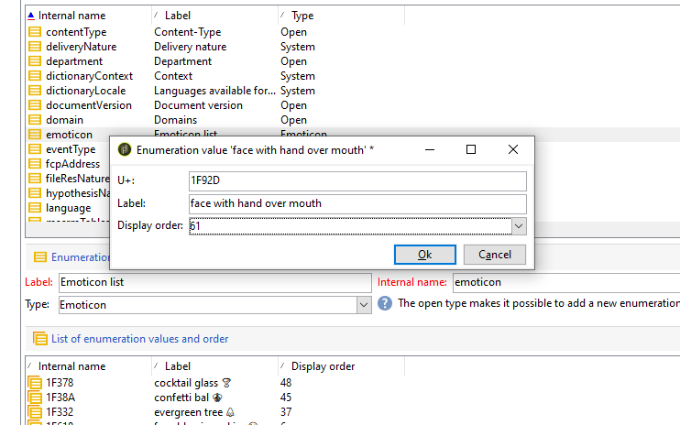Click the dictionaryLocale row icon
Screen dimensions: 680x425
click(35, 91)
